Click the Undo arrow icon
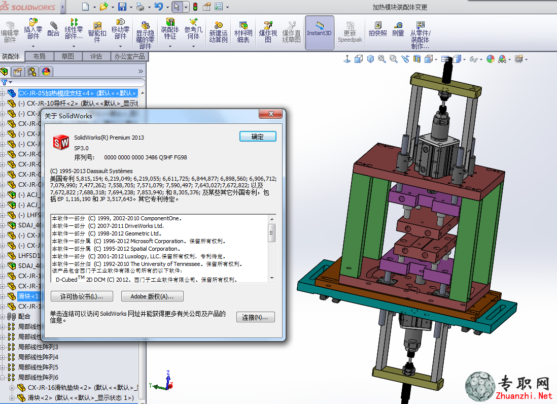557x404 pixels. pyautogui.click(x=158, y=7)
